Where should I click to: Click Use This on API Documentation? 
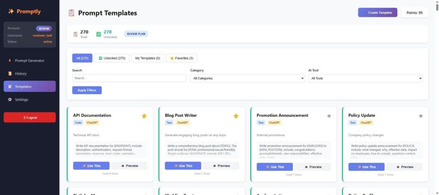pos(91,165)
